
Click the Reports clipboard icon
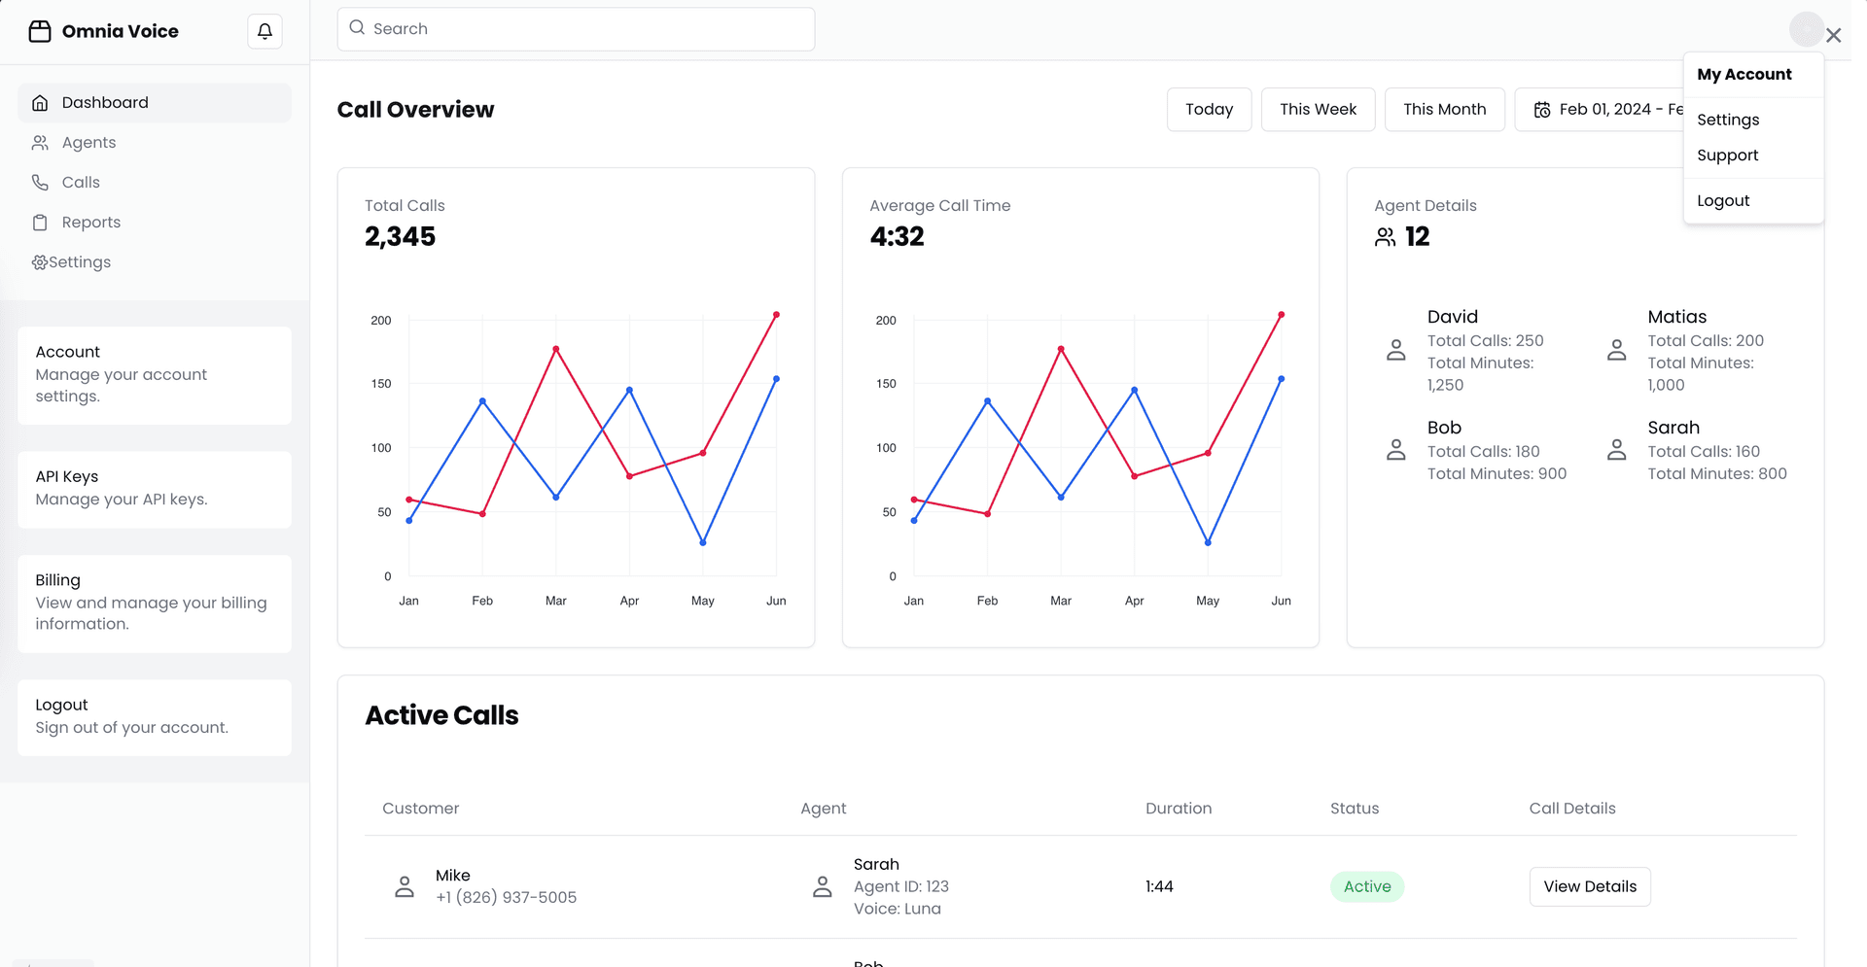pyautogui.click(x=40, y=223)
